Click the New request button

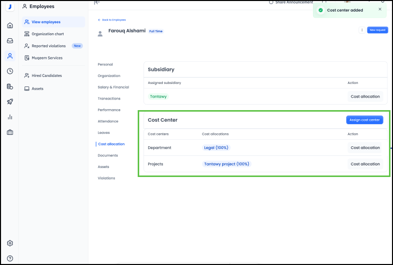377,30
